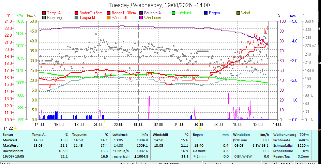Click the 360 N direction axis label
The height and width of the screenshot is (164, 321).
(310, 21)
